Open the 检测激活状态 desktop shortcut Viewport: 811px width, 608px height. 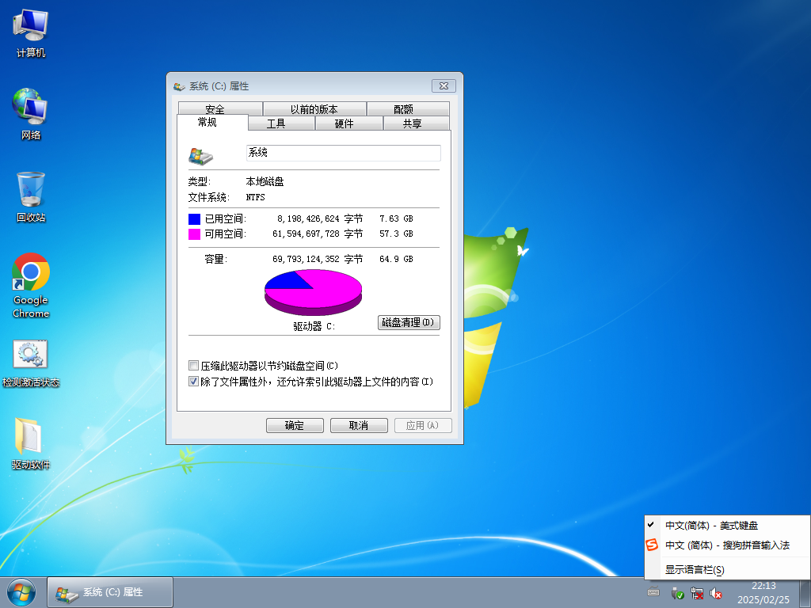click(x=31, y=363)
